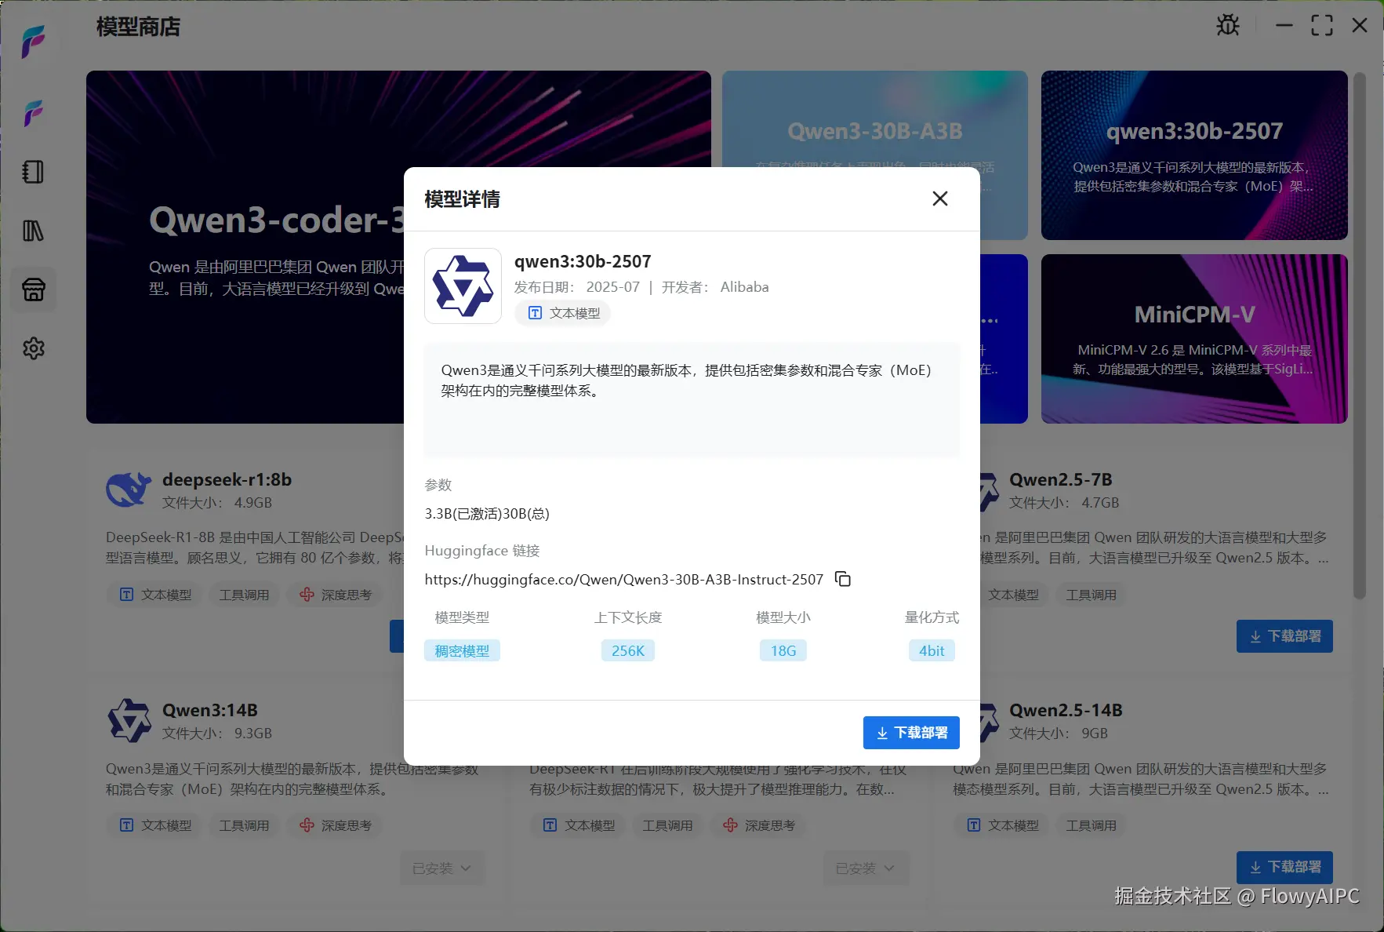This screenshot has height=932, width=1384.
Task: Click the 18G model size badge
Action: click(783, 650)
